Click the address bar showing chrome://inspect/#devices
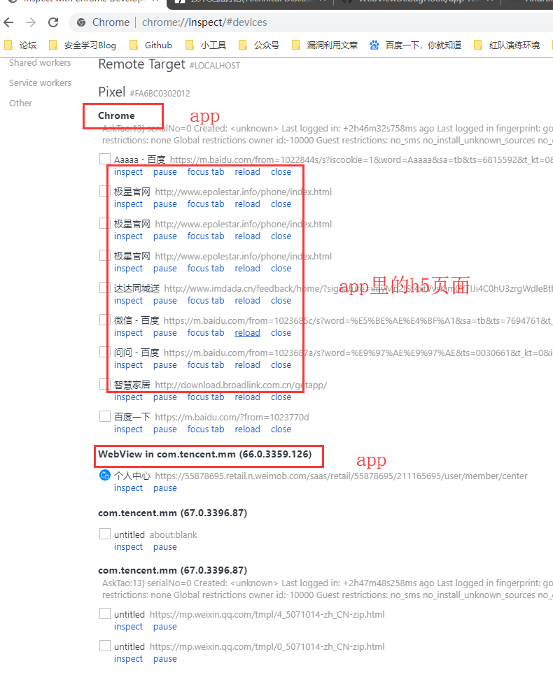Viewport: 553px width, 682px height. point(311,22)
